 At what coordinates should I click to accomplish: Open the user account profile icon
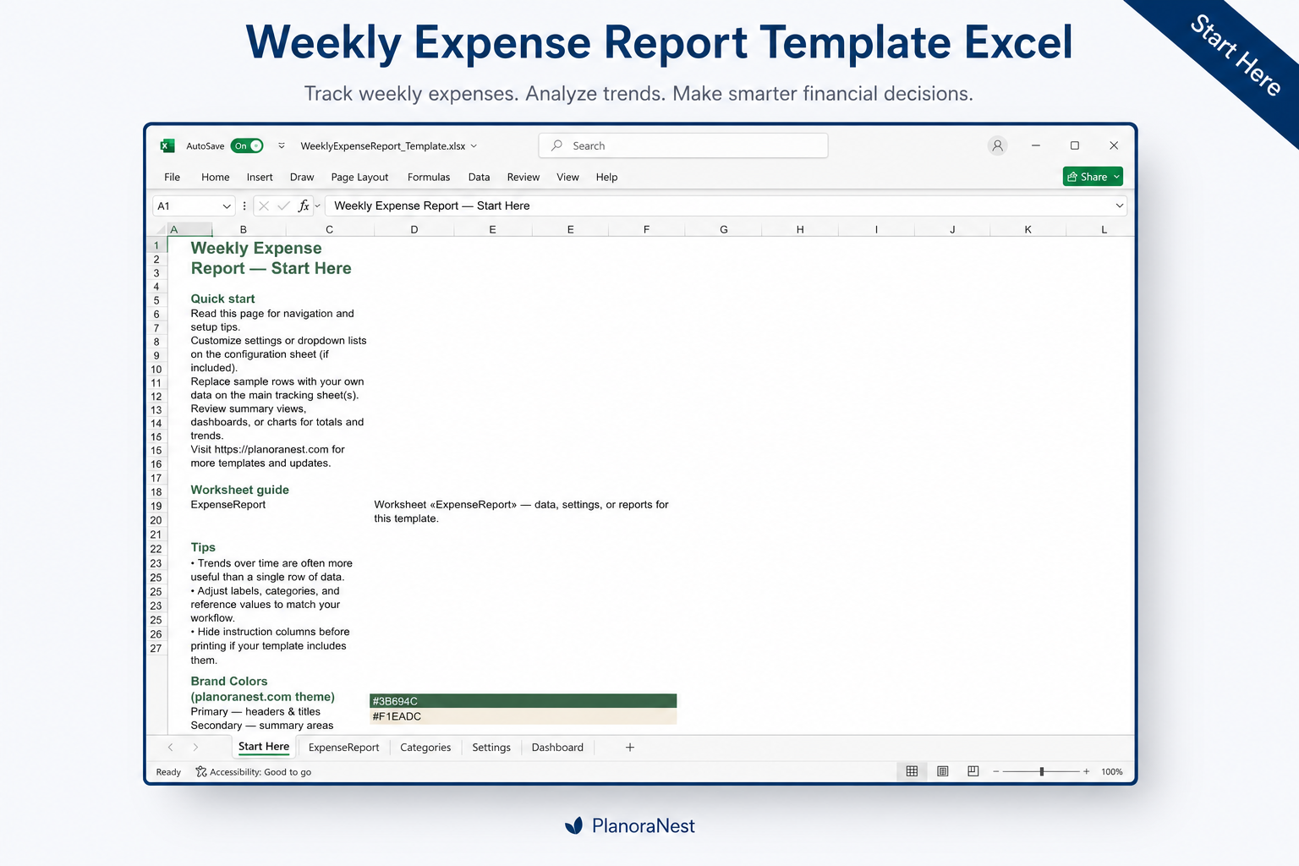click(998, 145)
